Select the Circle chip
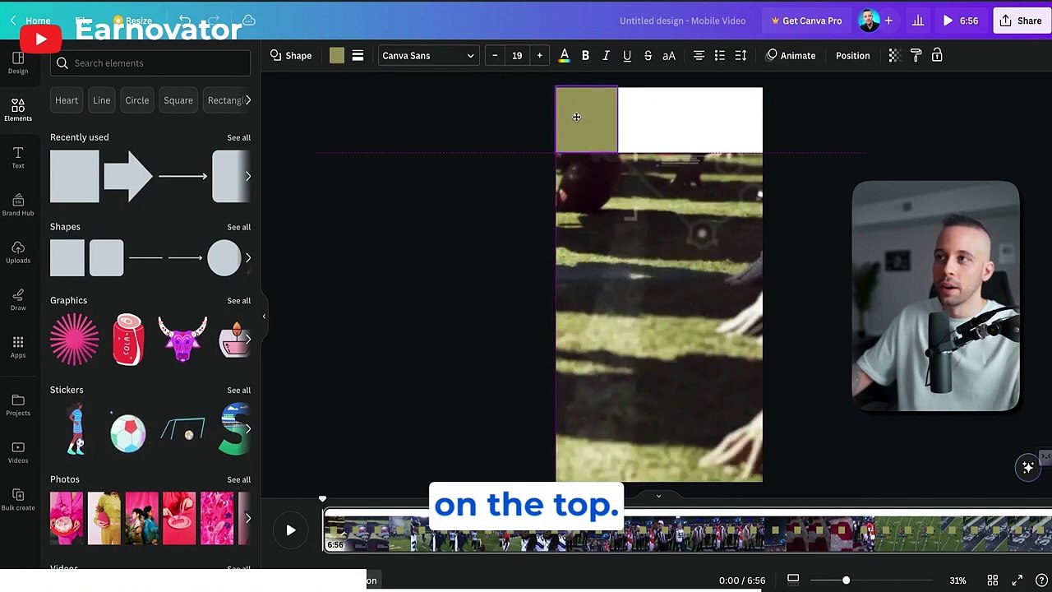This screenshot has width=1052, height=592. [137, 100]
